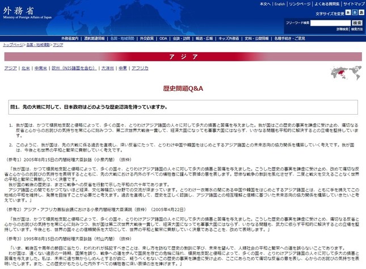Focus the フリーワード検索 search field

(x=330, y=23)
